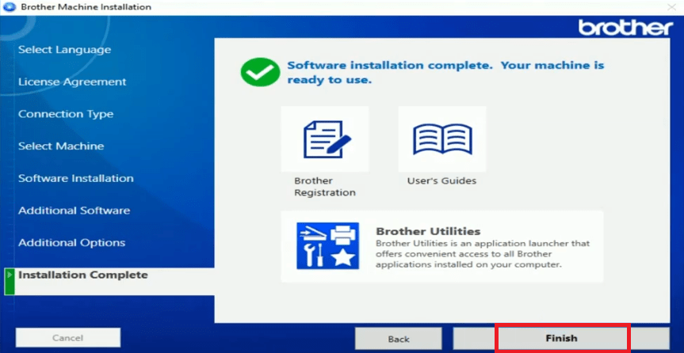The height and width of the screenshot is (353, 684).
Task: Open the User's Guides book icon
Action: [442, 139]
